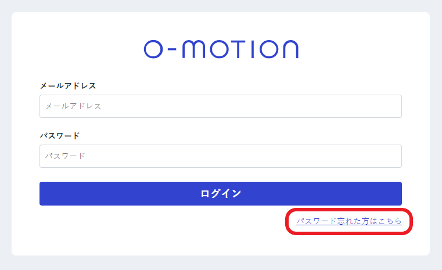Click the パスワード label above the field
The image size is (442, 270).
pyautogui.click(x=60, y=136)
